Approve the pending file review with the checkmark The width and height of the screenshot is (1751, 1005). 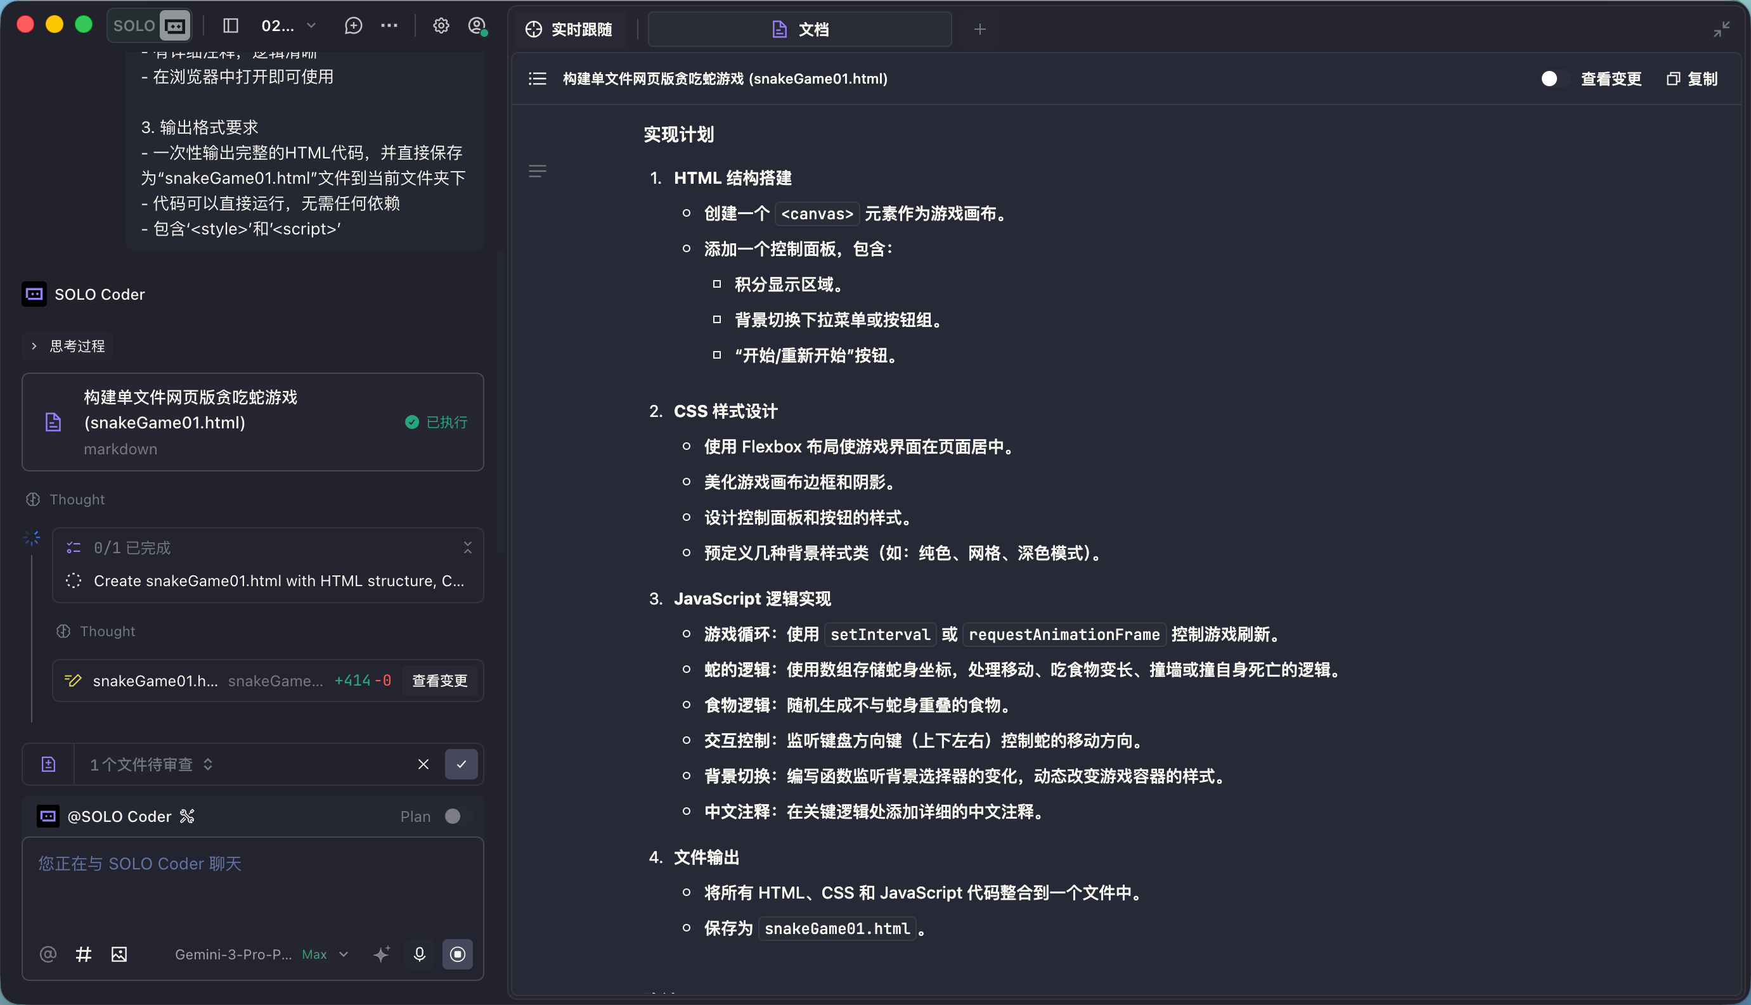462,764
